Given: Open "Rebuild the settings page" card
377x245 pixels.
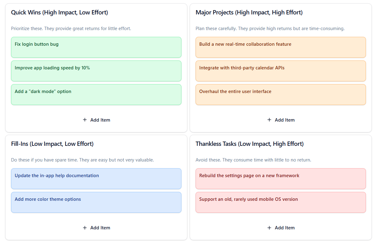Looking at the screenshot, I should tap(281, 179).
